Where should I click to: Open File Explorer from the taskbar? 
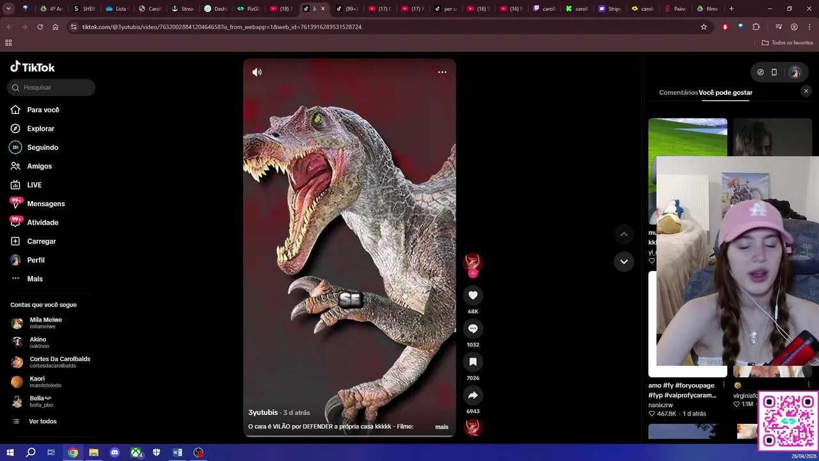click(x=93, y=453)
